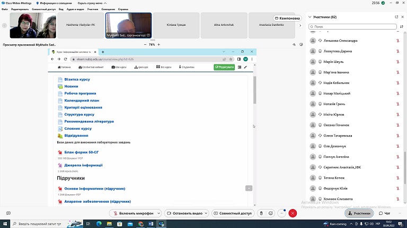Select Alina Antonchuk video tile

(x=224, y=25)
